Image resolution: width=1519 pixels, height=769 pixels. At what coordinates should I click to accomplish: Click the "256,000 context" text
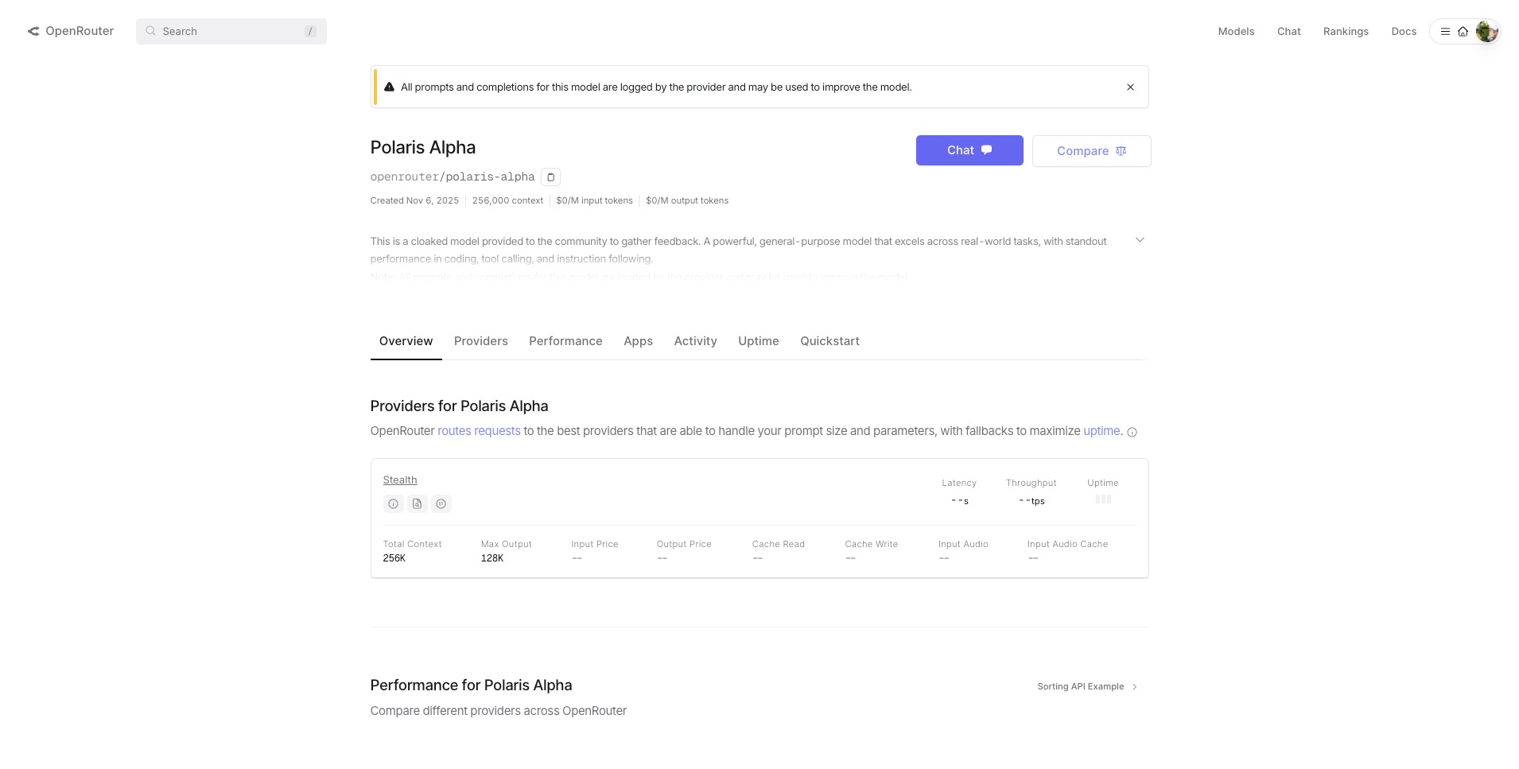507,200
